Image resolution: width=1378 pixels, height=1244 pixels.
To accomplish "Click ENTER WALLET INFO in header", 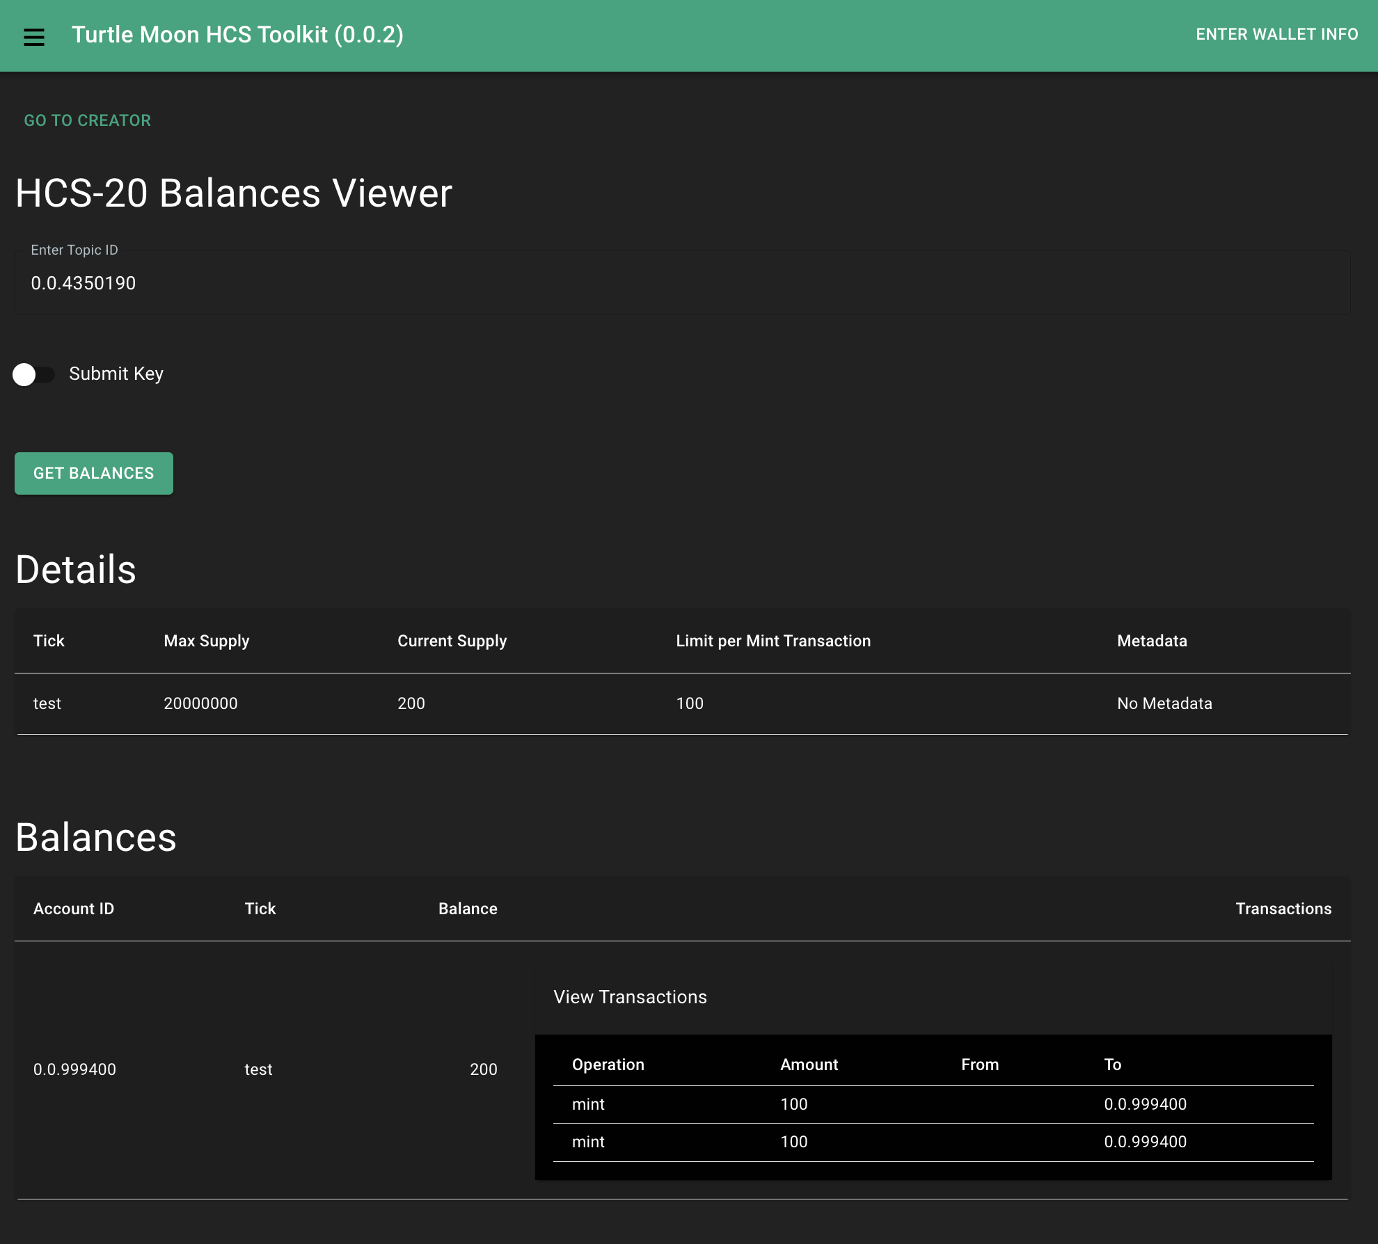I will point(1276,35).
